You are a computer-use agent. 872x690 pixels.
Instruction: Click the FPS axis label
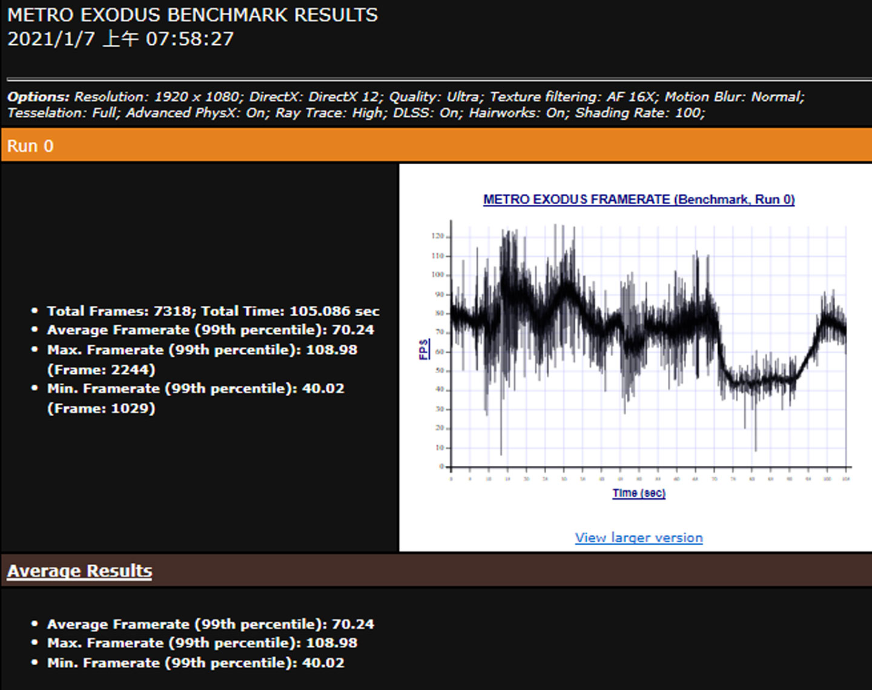click(x=424, y=350)
